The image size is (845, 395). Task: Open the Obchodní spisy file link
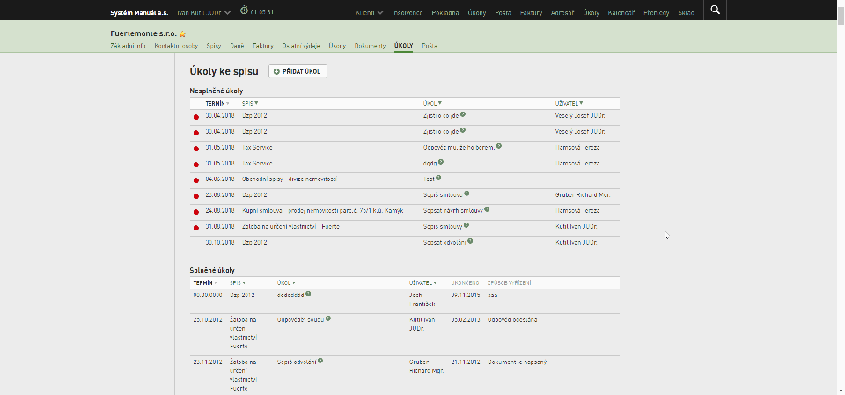(290, 179)
